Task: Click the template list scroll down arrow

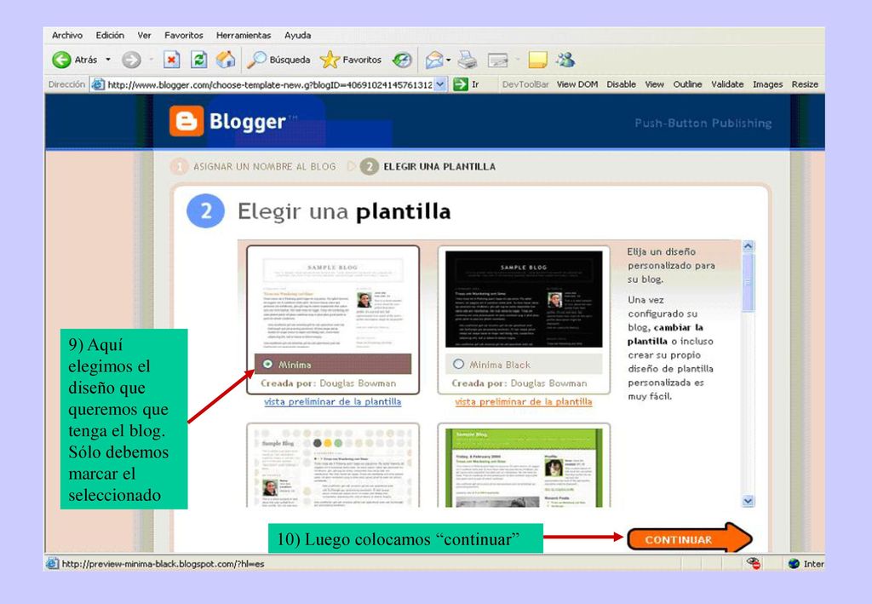Action: (748, 501)
